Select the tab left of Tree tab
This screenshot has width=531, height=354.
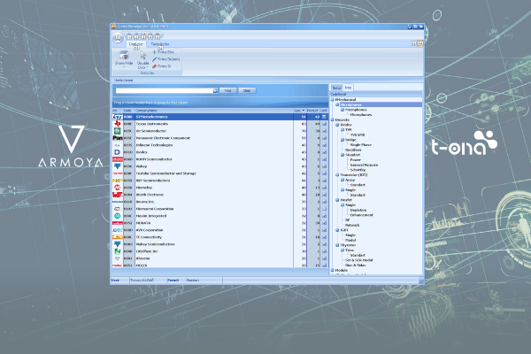[336, 88]
